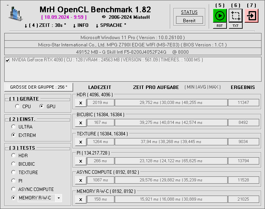Click PI load time 266 ms
The height and width of the screenshot is (209, 265).
pos(101,161)
